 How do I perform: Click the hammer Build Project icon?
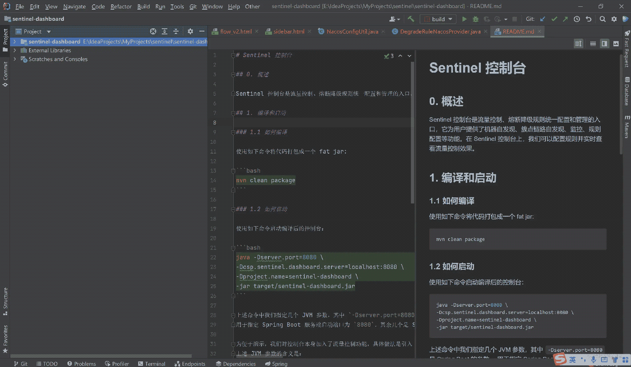411,19
